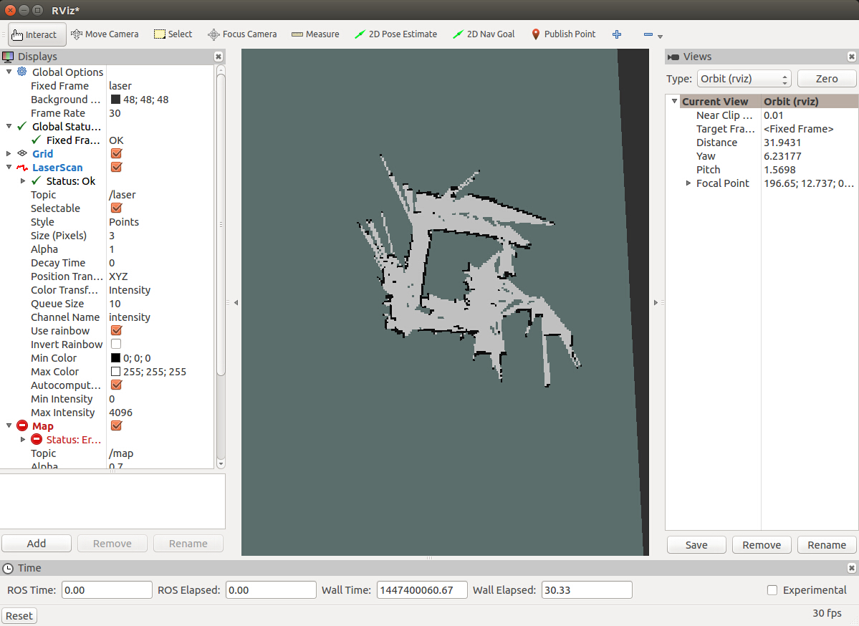Click the blue plus add-tool icon

point(617,34)
